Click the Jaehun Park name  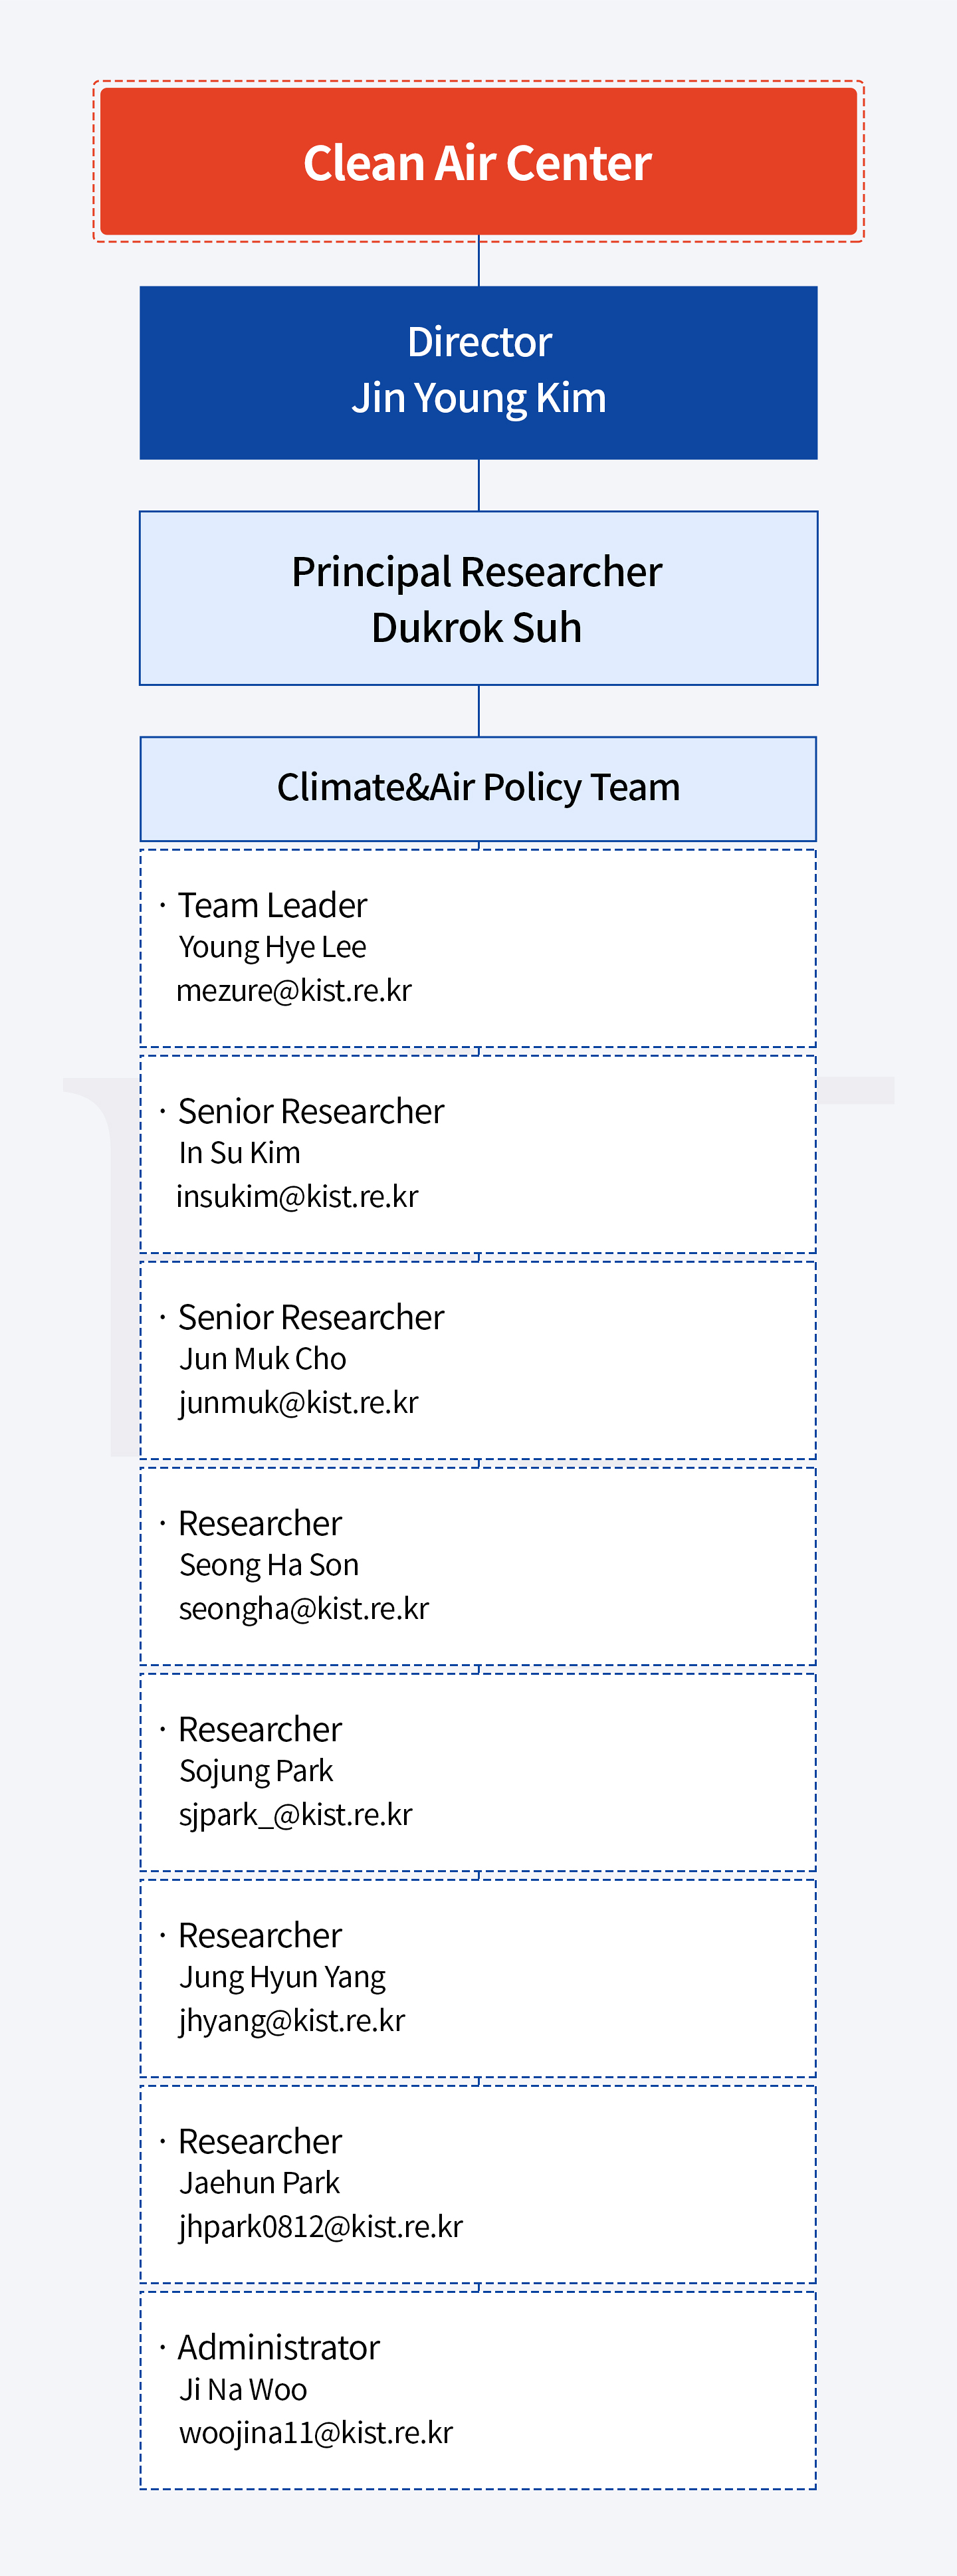point(260,2183)
